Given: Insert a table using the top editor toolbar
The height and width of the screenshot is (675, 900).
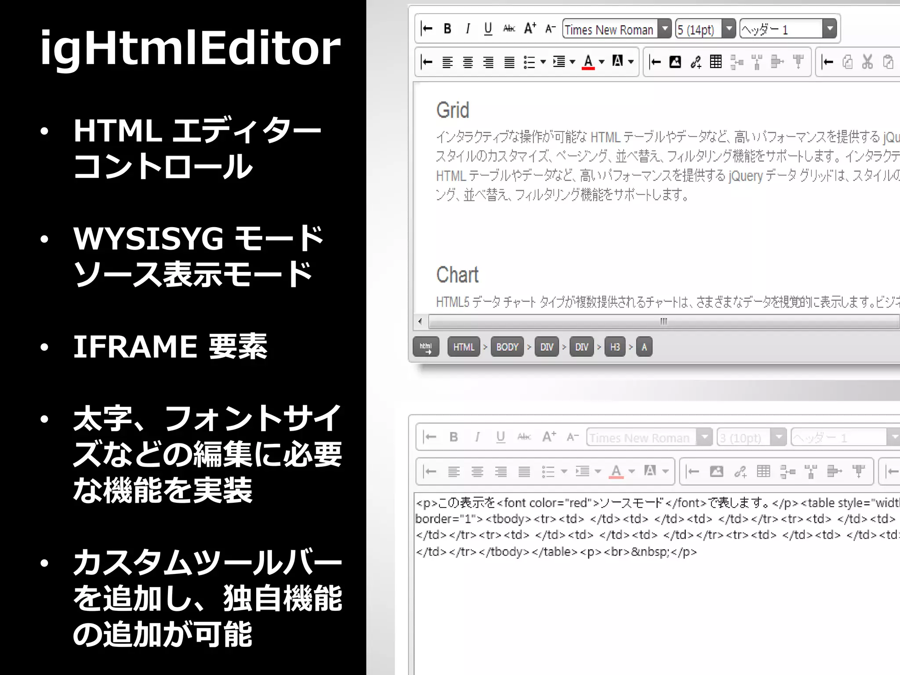Looking at the screenshot, I should coord(716,62).
